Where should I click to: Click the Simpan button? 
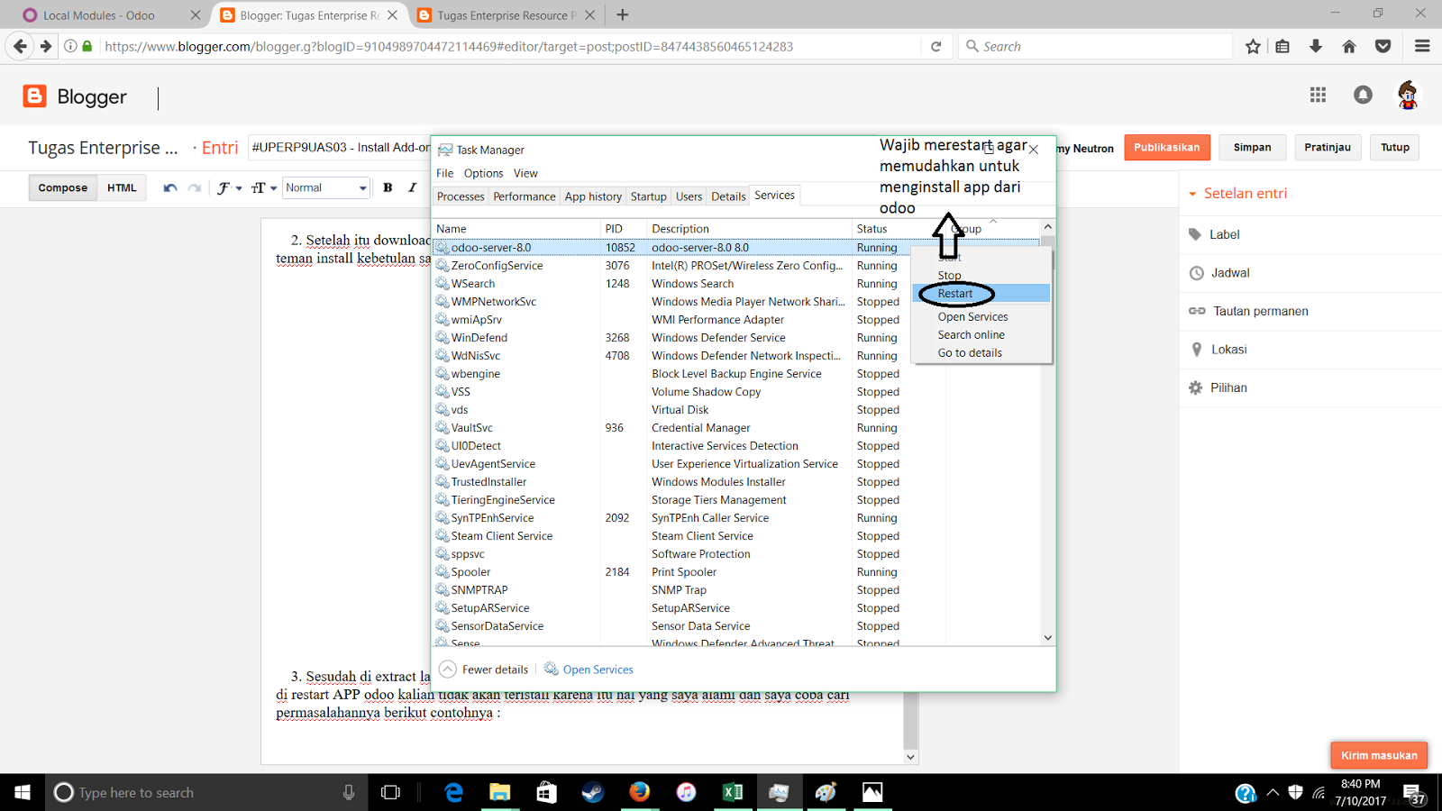click(1252, 147)
